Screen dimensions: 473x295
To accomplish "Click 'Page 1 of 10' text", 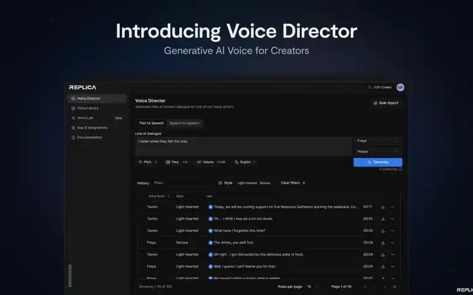I will click(x=341, y=287).
